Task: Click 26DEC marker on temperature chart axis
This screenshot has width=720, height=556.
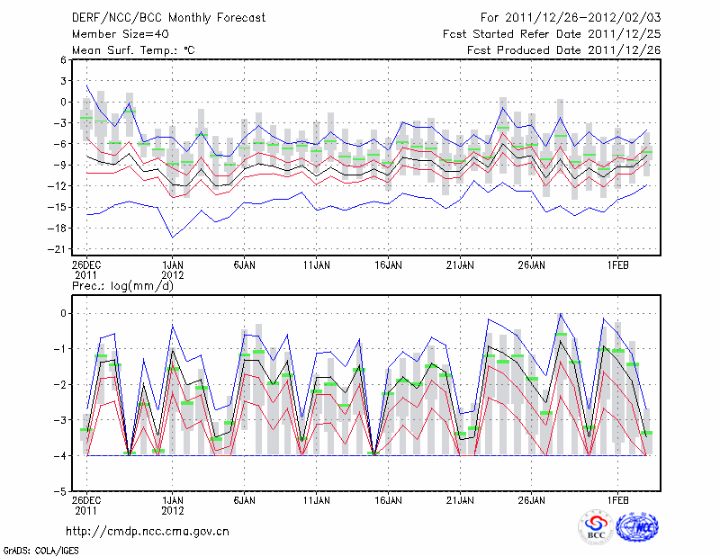Action: (86, 265)
